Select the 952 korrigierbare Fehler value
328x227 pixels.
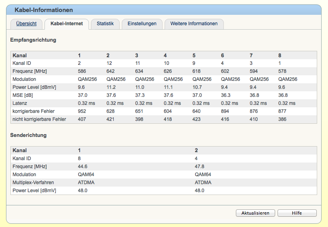83,111
